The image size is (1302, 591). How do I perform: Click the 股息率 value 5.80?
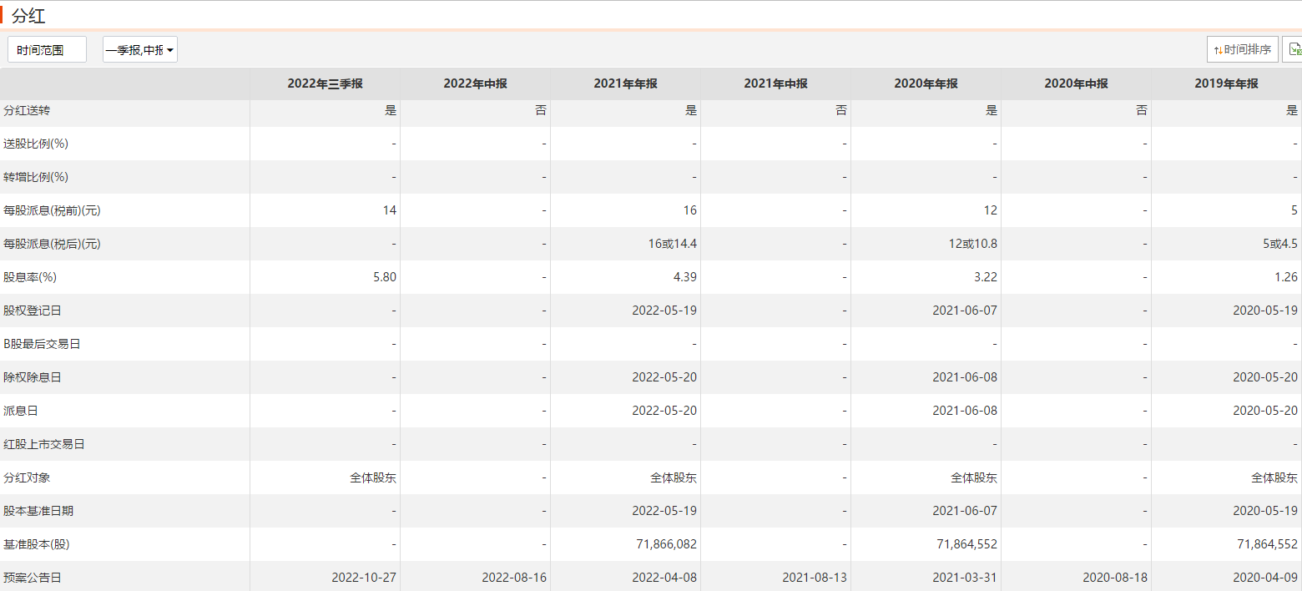(x=385, y=277)
